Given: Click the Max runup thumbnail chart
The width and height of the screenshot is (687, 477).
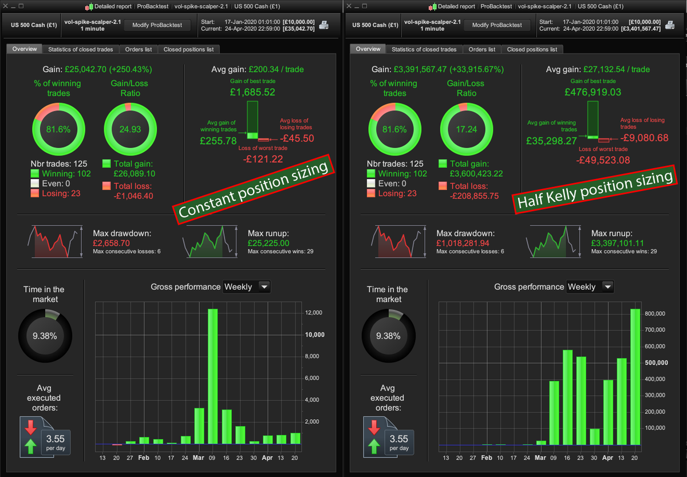Looking at the screenshot, I should pyautogui.click(x=211, y=241).
